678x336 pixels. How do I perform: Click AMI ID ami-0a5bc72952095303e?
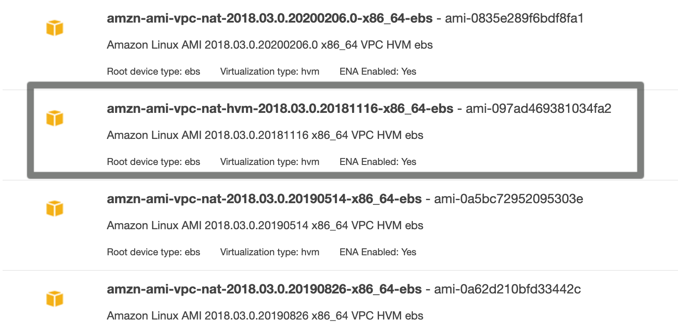point(508,199)
